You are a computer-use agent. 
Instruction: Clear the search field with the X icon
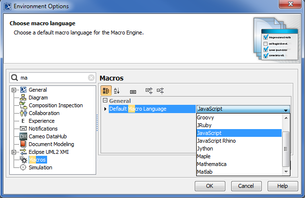click(x=91, y=78)
